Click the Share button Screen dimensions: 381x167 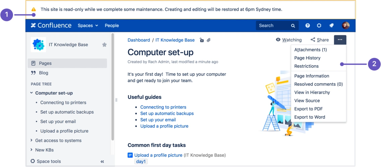pyautogui.click(x=320, y=40)
